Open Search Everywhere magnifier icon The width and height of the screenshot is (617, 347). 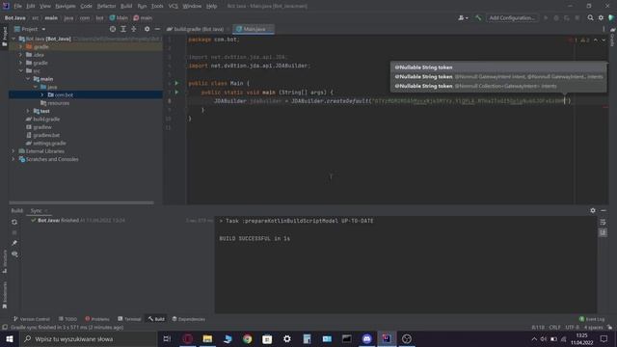590,17
